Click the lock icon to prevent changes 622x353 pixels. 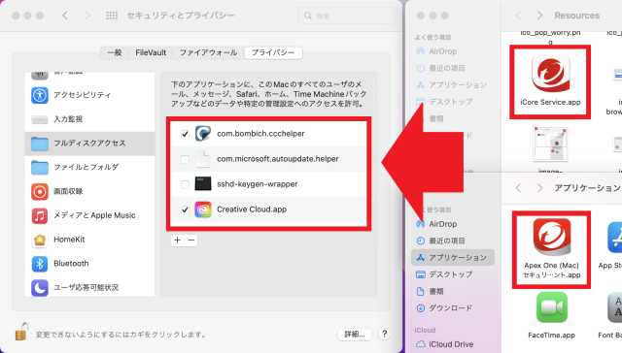(x=21, y=332)
